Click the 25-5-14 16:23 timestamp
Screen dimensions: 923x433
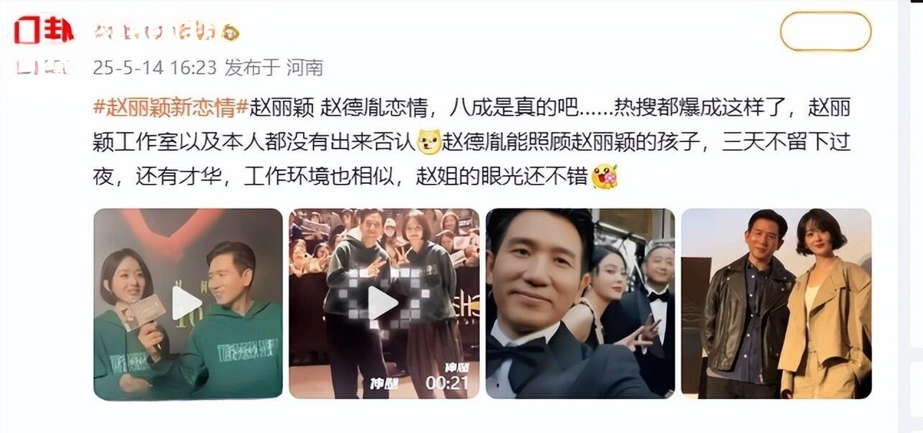(x=155, y=68)
